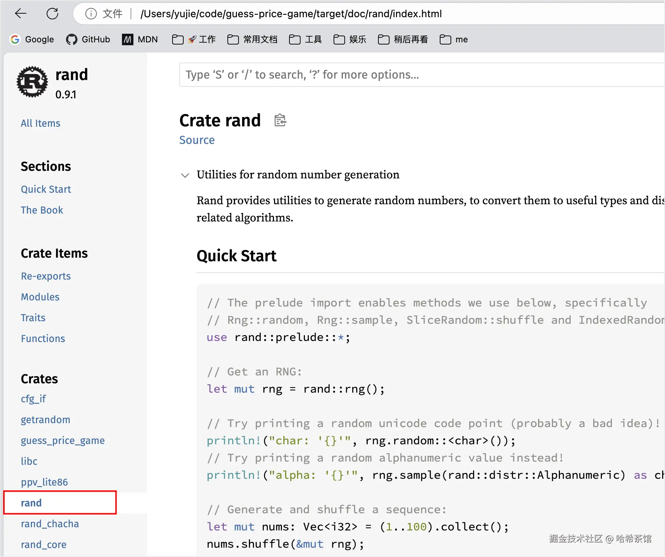665x557 pixels.
Task: Click the address bar URL
Action: (291, 14)
